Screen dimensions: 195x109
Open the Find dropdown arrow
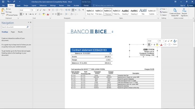167,9
